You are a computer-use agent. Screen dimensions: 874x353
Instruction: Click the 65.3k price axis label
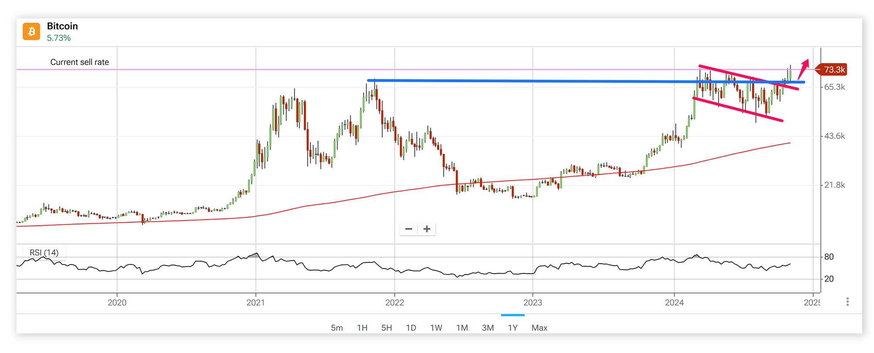coord(834,87)
